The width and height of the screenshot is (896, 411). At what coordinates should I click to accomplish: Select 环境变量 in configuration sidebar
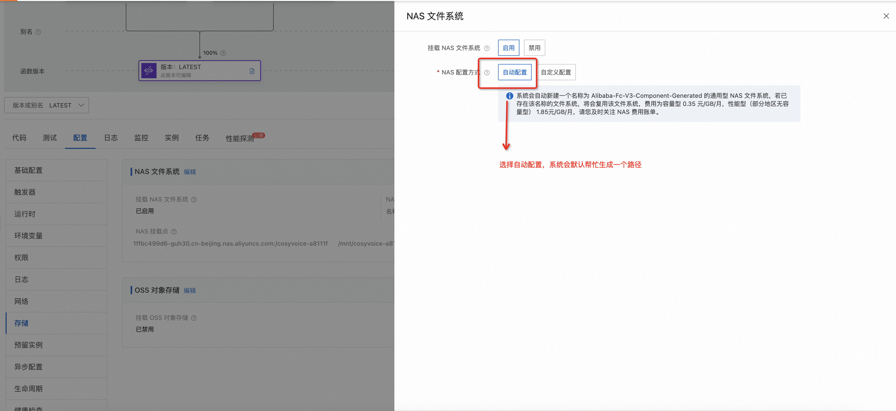coord(56,236)
